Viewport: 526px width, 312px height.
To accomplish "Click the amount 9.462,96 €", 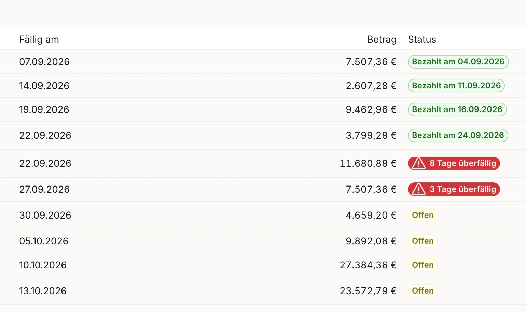I will pyautogui.click(x=371, y=109).
